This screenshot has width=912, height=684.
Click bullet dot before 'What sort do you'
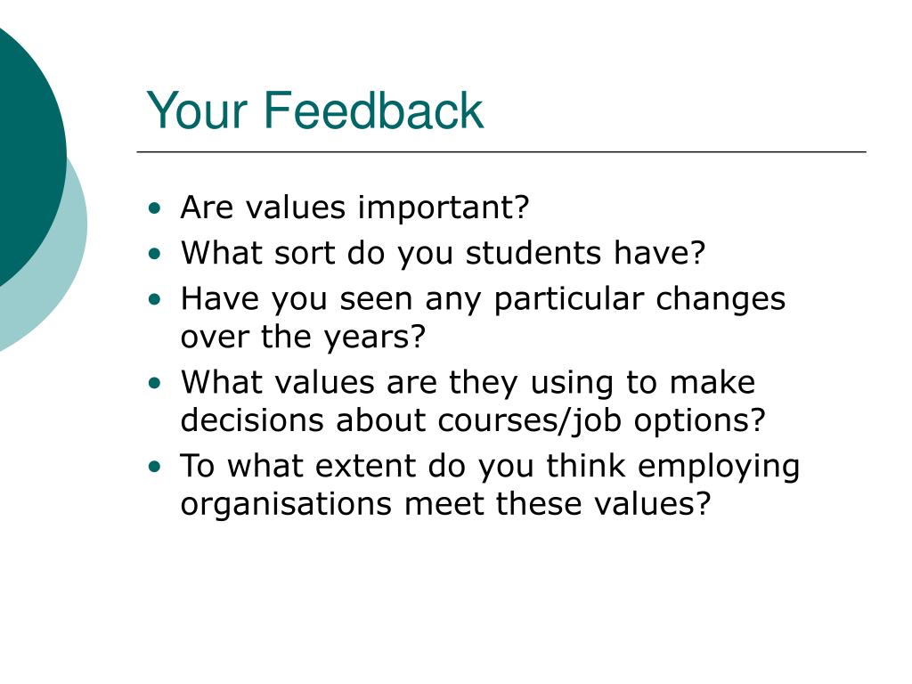[154, 254]
